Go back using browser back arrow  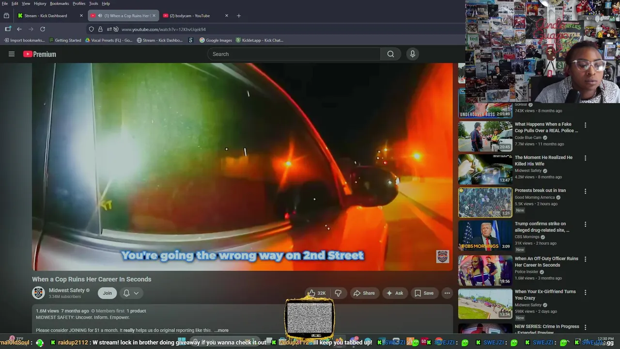tap(19, 29)
